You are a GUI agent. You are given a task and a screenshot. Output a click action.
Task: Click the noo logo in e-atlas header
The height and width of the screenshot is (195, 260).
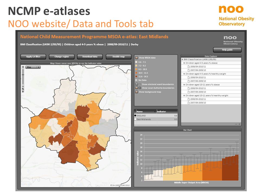click(x=233, y=40)
